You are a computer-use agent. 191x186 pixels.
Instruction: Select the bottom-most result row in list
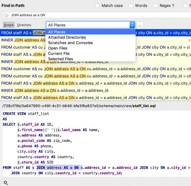coord(95,98)
